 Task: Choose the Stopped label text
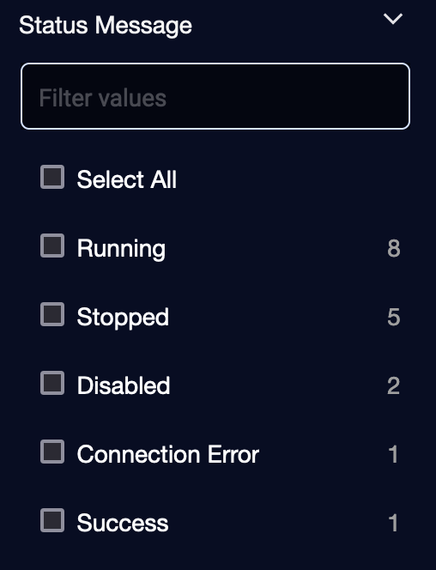[x=123, y=318]
